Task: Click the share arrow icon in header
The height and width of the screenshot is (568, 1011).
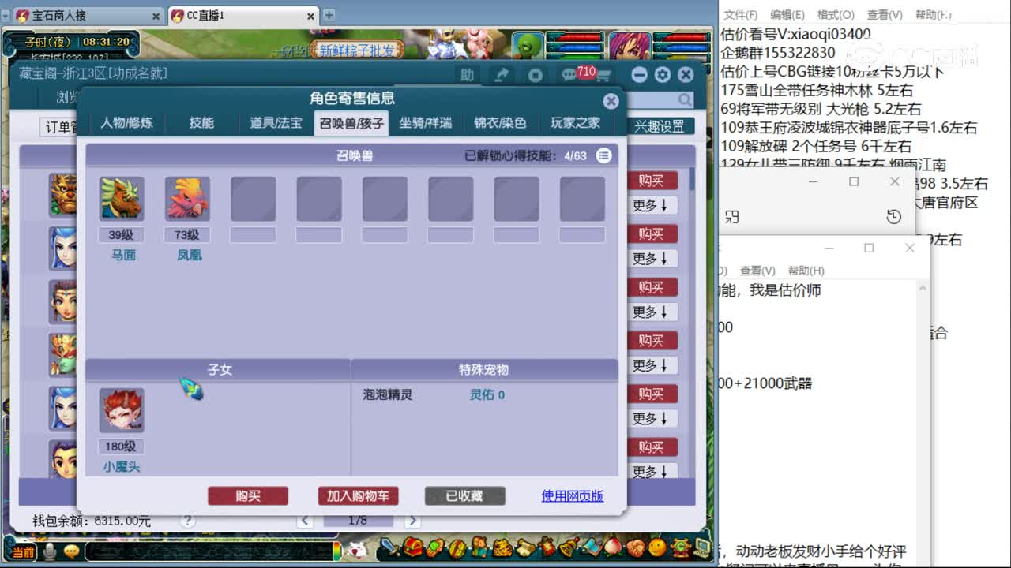Action: [x=502, y=75]
